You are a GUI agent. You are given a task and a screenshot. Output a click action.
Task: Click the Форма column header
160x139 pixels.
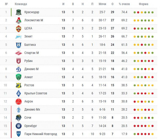point(143,4)
